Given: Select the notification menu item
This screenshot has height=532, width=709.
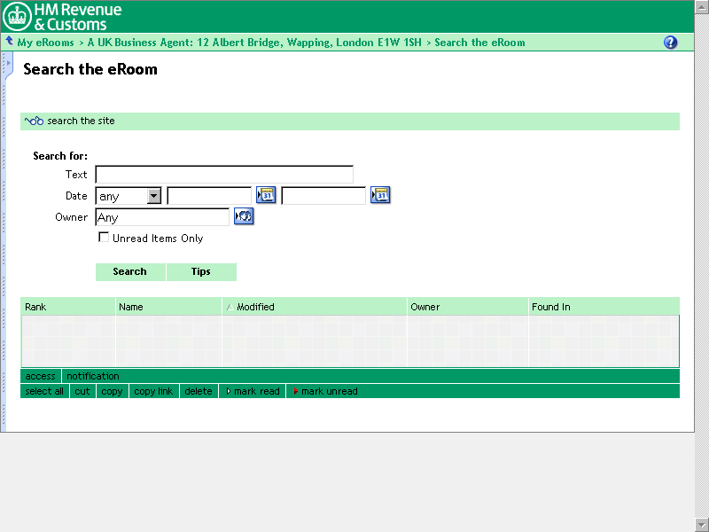Looking at the screenshot, I should (92, 376).
